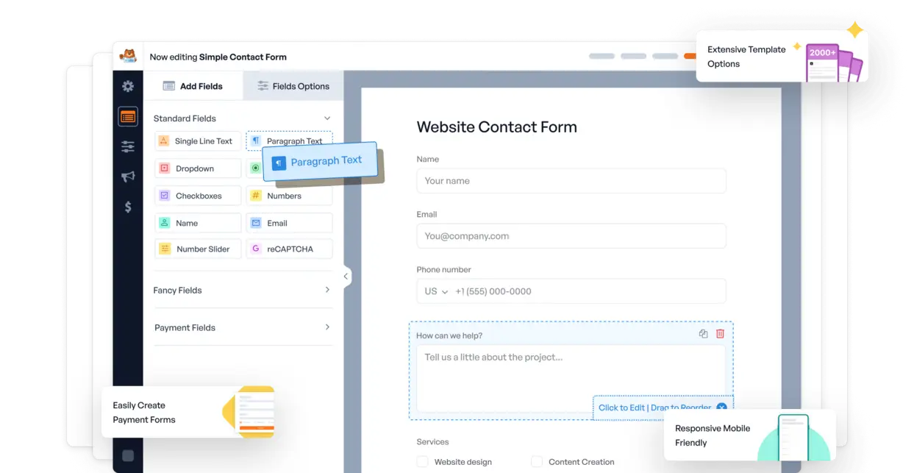
Task: Switch to the Add Fields tab
Action: point(193,86)
